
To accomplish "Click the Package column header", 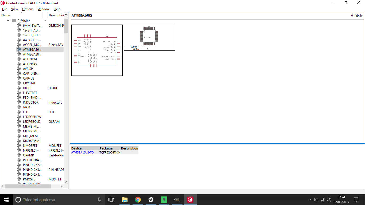I will pyautogui.click(x=106, y=148).
